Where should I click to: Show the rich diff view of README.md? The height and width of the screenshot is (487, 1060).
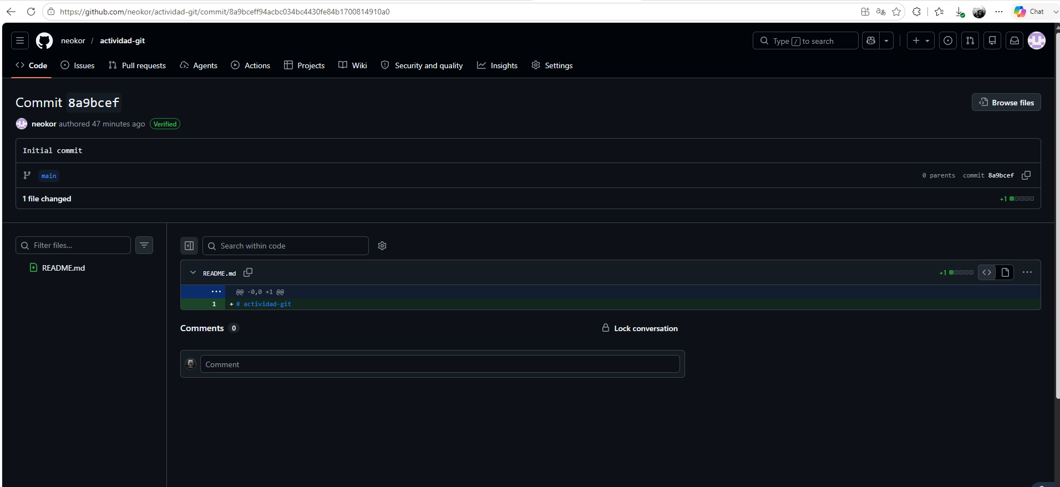pos(1005,272)
